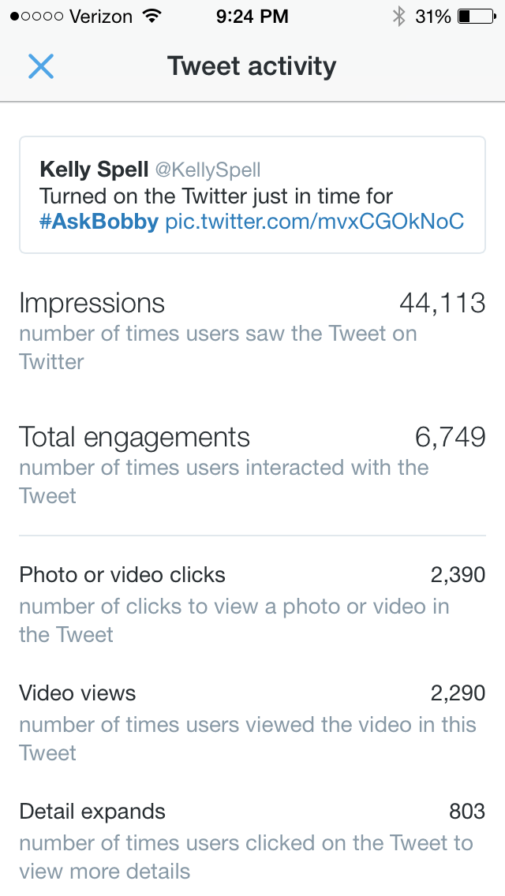Open Kelly Spell's profile name
Image resolution: width=505 pixels, height=896 pixels.
pos(94,169)
